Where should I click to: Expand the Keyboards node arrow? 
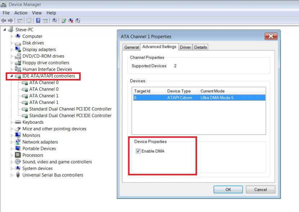(12, 122)
